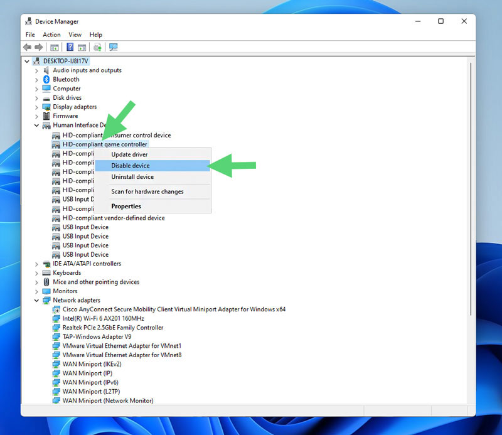Collapse the Network adapters category
This screenshot has width=502, height=435.
tap(36, 301)
